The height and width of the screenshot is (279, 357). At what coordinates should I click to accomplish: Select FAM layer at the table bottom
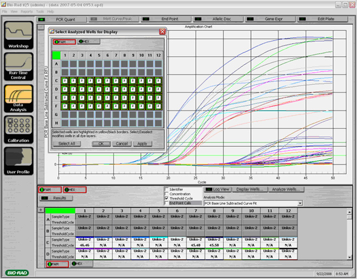tap(57, 264)
